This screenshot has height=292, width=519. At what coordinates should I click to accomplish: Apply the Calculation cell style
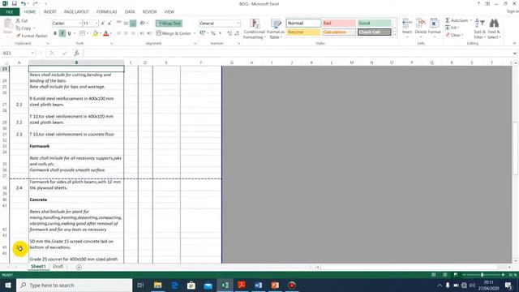(339, 32)
